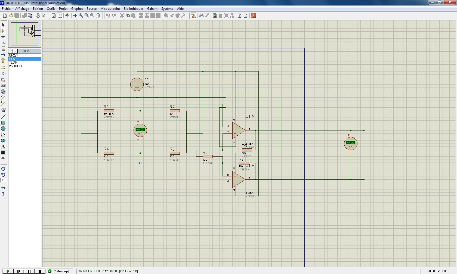Activate the Wire Label (LBL) tool

(3, 43)
